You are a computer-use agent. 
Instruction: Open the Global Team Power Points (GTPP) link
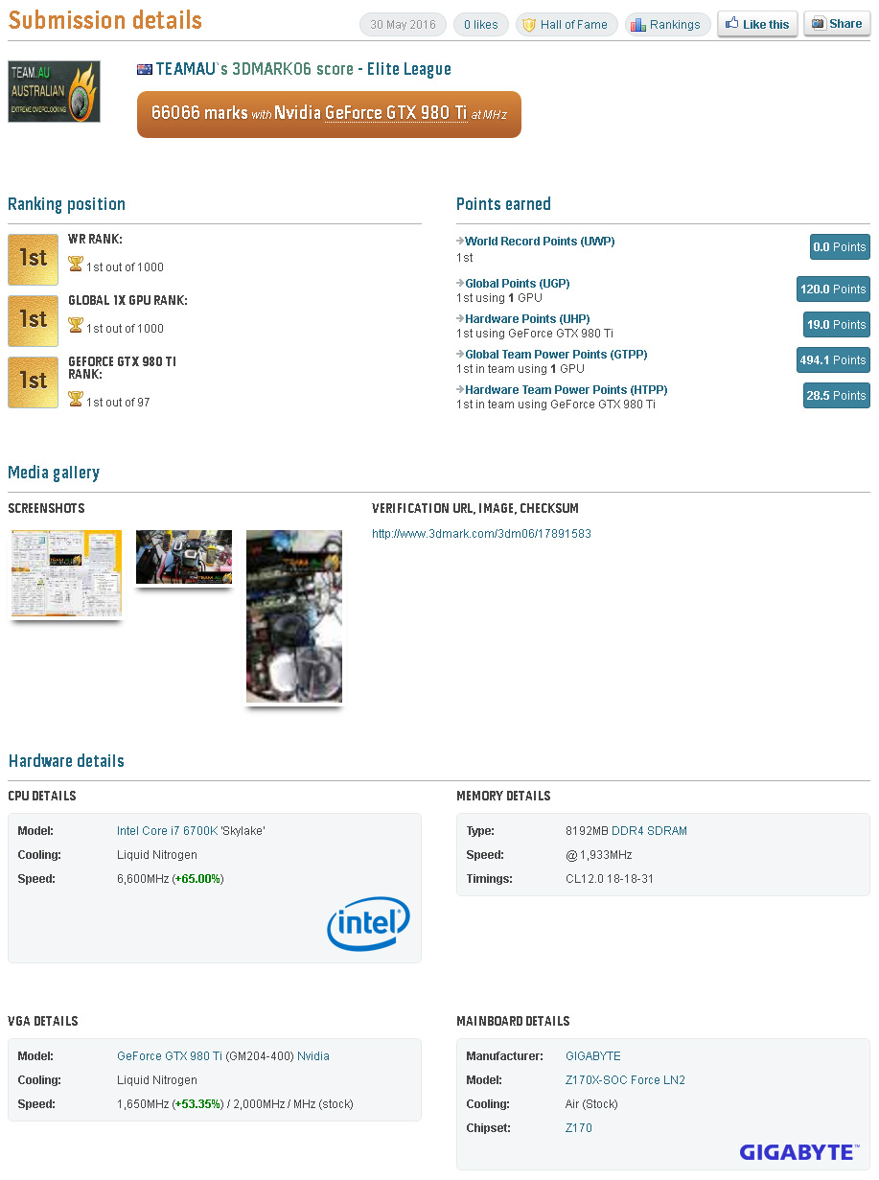click(x=556, y=355)
